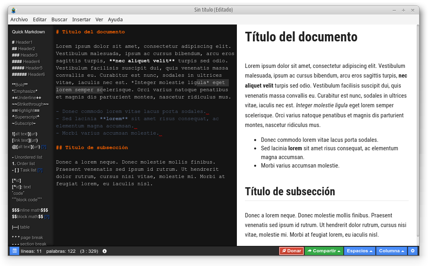Insert ![alt text](url) image syntax
This screenshot has width=430, height=266.
click(x=24, y=134)
